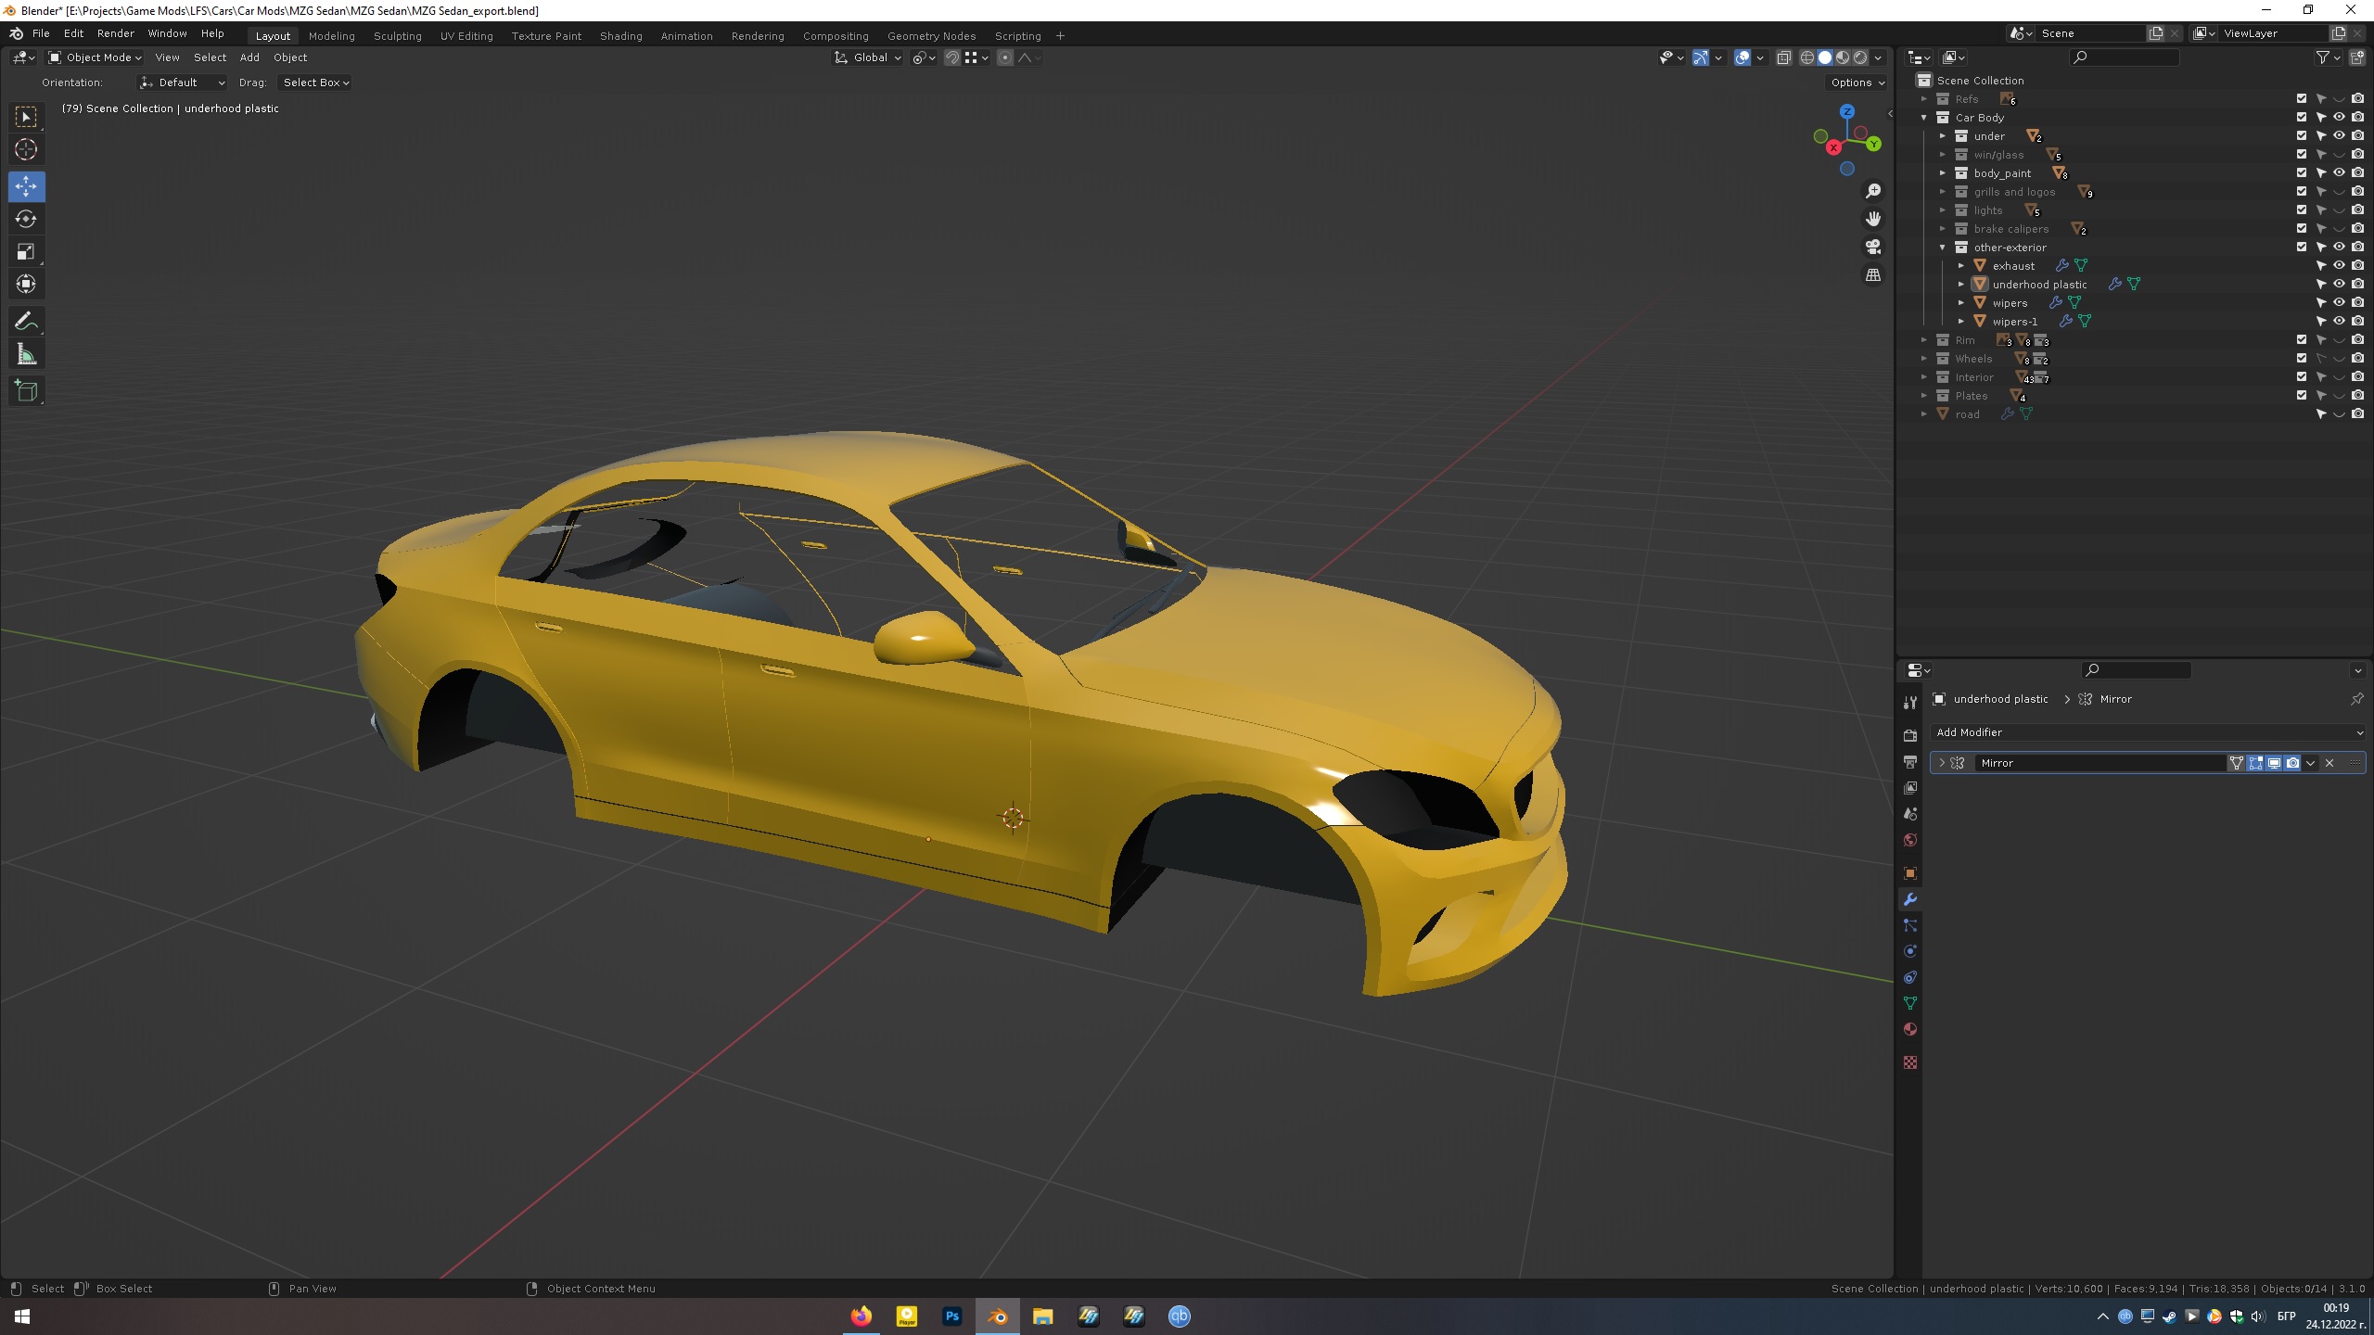Select the Scale tool
2374x1335 pixels.
(x=26, y=251)
